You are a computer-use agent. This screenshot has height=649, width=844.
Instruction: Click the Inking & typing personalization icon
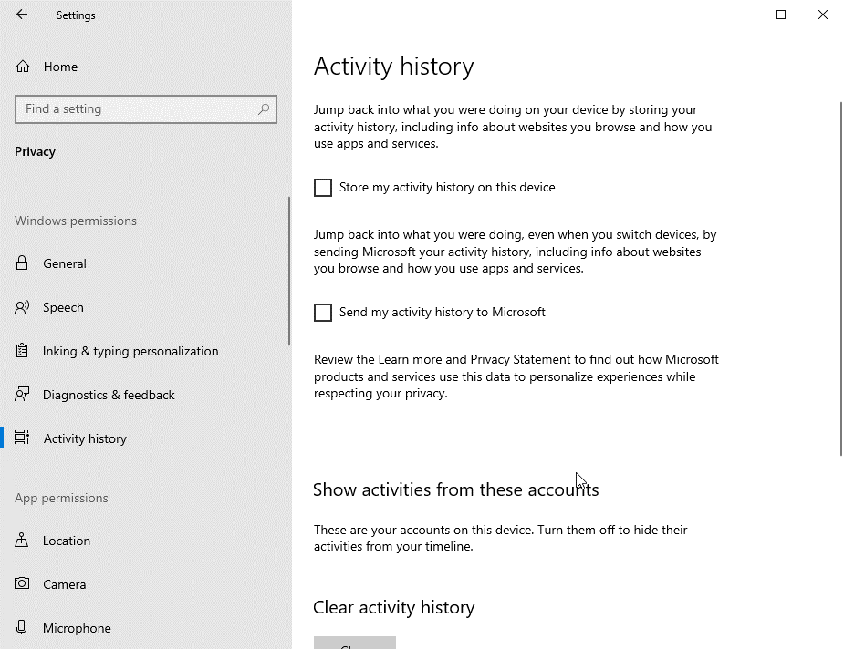[x=23, y=351]
